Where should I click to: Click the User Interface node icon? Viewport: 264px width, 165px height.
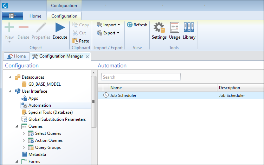click(18, 91)
